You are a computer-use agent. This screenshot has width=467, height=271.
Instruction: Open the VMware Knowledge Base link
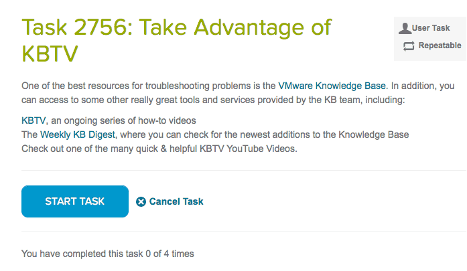(x=332, y=86)
